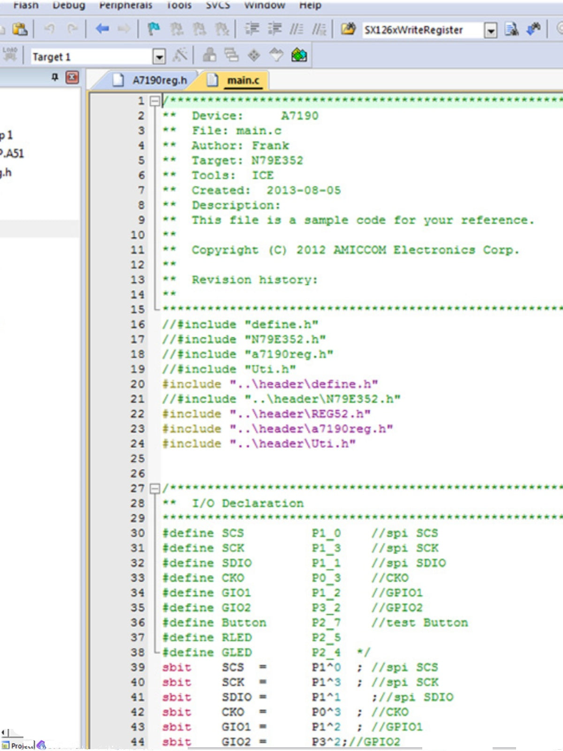Toggle the pin on the Project panel
563x751 pixels.
[x=55, y=77]
